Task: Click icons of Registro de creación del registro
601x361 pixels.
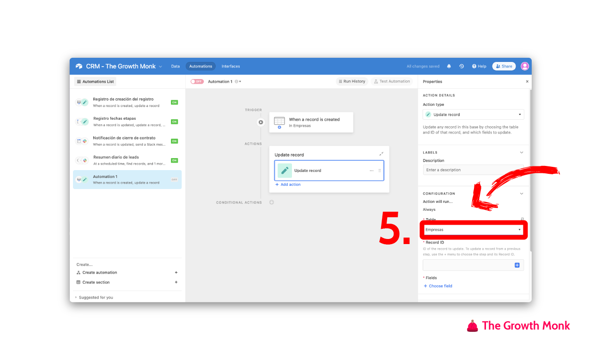Action: pos(82,102)
